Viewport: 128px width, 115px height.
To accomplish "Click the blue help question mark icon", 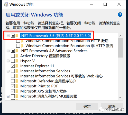I will (x=120, y=15).
